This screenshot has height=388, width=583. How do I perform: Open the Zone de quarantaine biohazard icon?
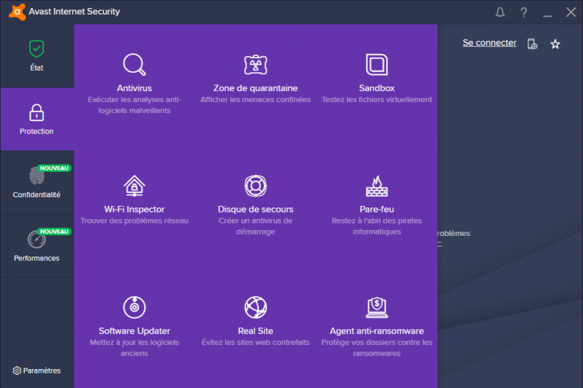pyautogui.click(x=256, y=65)
